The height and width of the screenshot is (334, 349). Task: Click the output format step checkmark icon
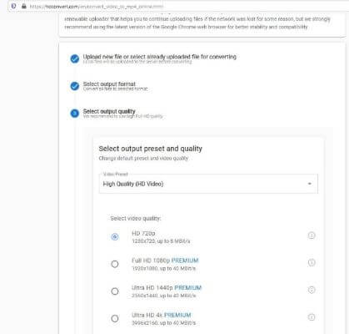point(75,86)
